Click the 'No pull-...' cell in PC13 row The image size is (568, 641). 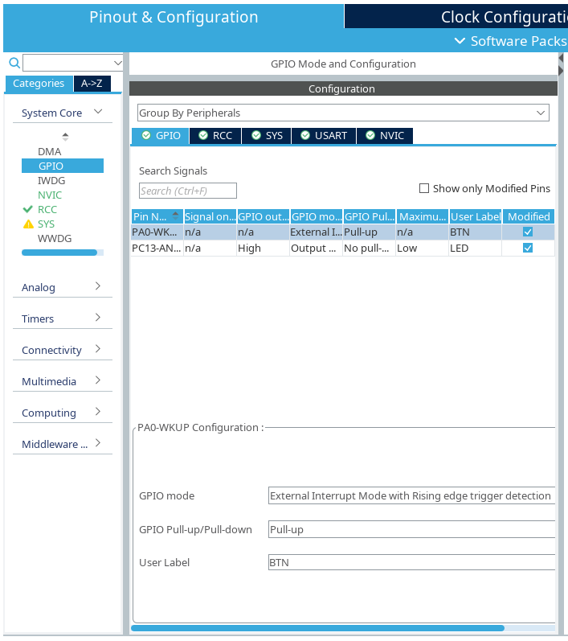[x=370, y=249]
